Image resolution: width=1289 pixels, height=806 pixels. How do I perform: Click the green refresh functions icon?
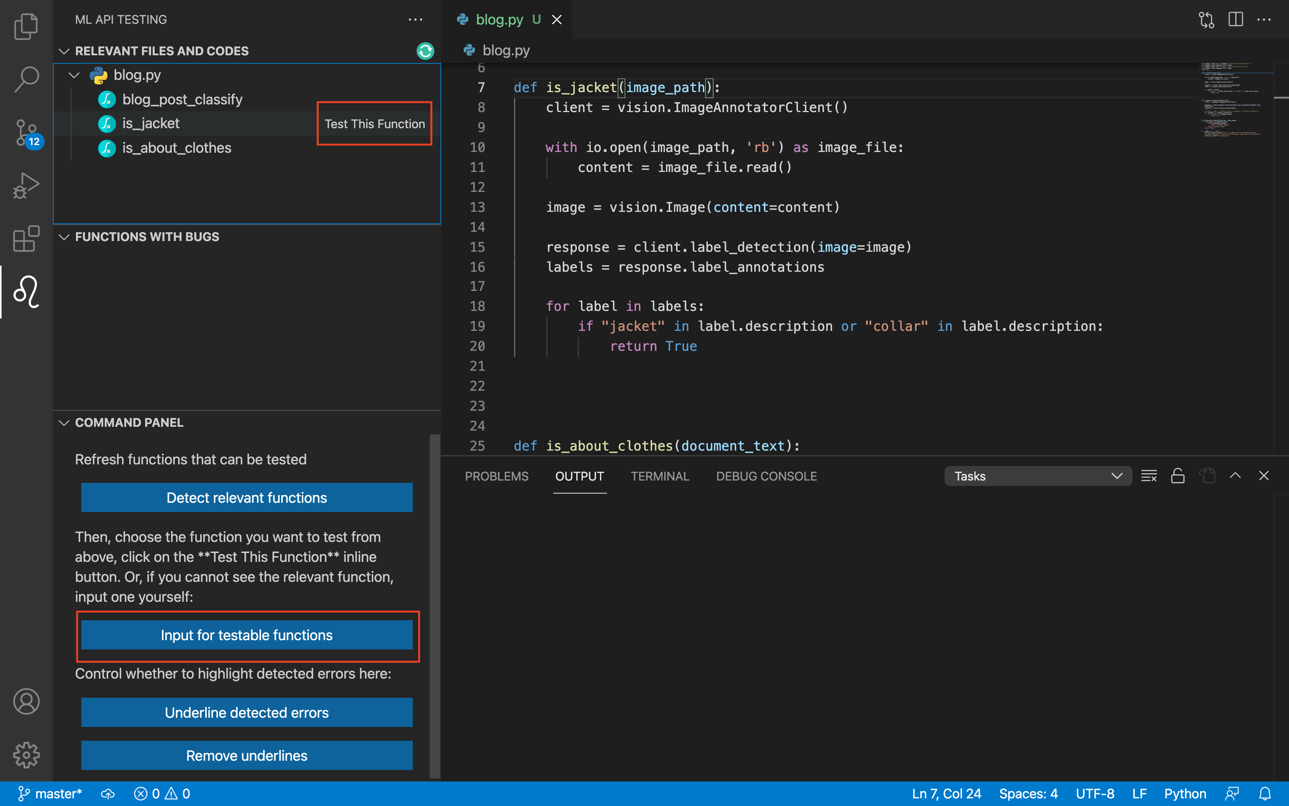[x=425, y=51]
